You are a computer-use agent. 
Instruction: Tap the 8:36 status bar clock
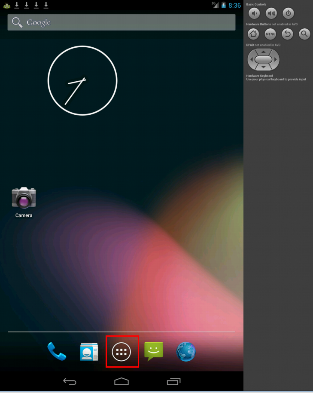point(234,5)
